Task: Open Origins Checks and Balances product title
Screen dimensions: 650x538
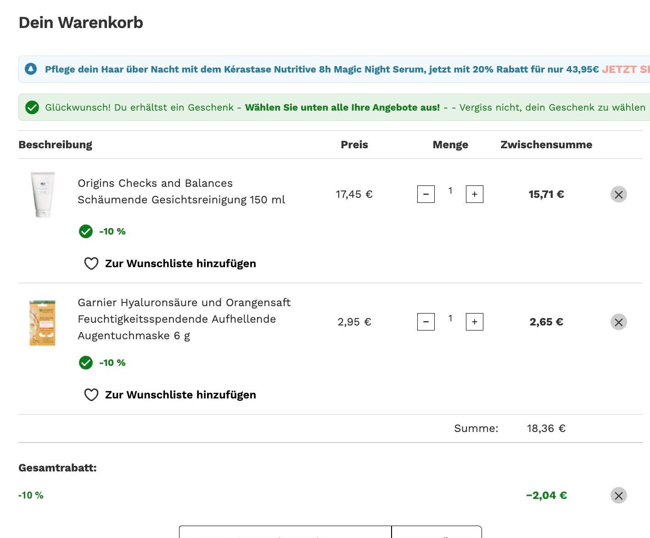Action: pyautogui.click(x=181, y=191)
